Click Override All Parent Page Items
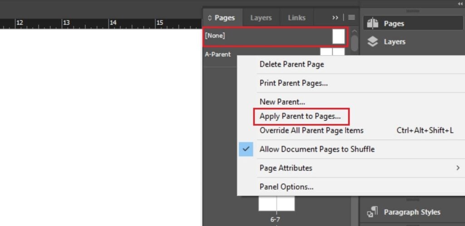465x226 pixels. click(x=312, y=130)
